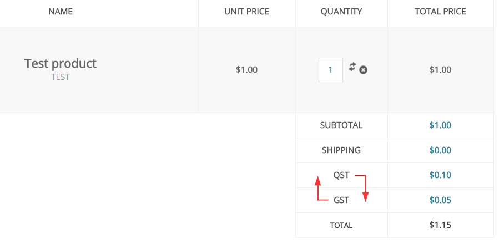This screenshot has width=504, height=244.
Task: Click the SHIPPING label
Action: pos(341,150)
